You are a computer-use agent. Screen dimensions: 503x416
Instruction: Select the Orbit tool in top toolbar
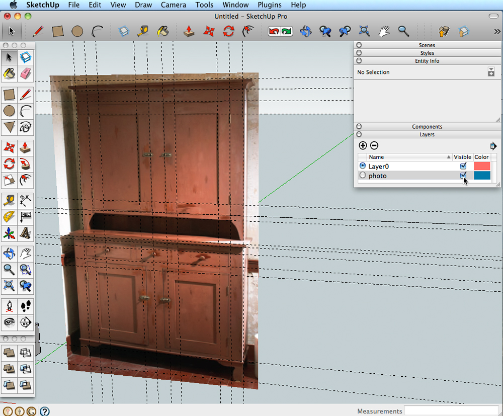(x=305, y=31)
